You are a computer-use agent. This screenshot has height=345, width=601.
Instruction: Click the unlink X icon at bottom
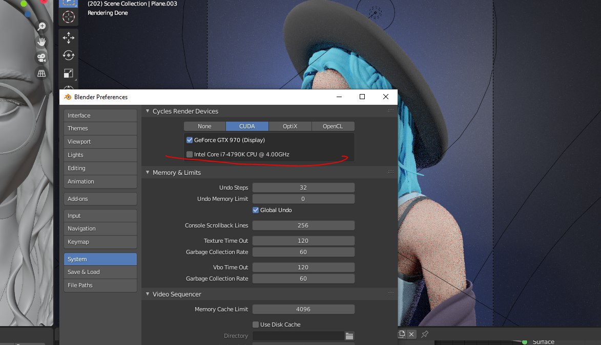click(411, 334)
